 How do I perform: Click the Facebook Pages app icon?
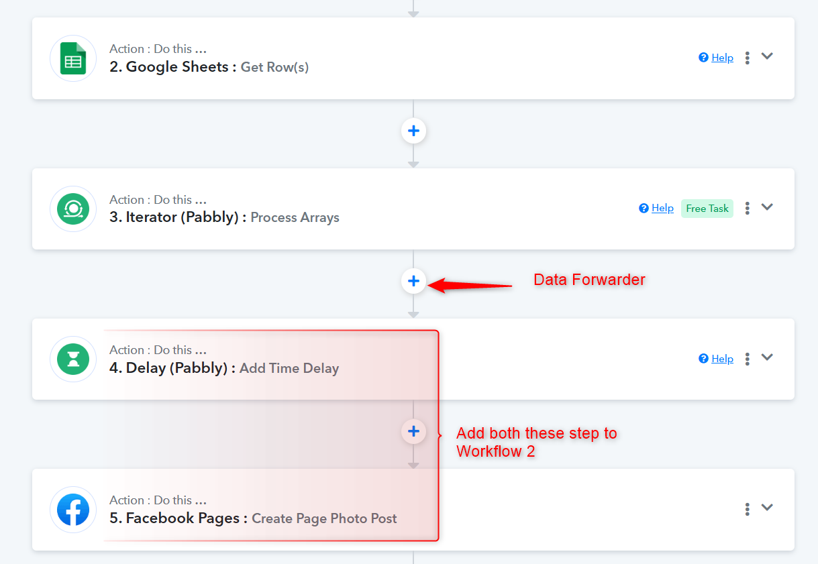(x=73, y=510)
